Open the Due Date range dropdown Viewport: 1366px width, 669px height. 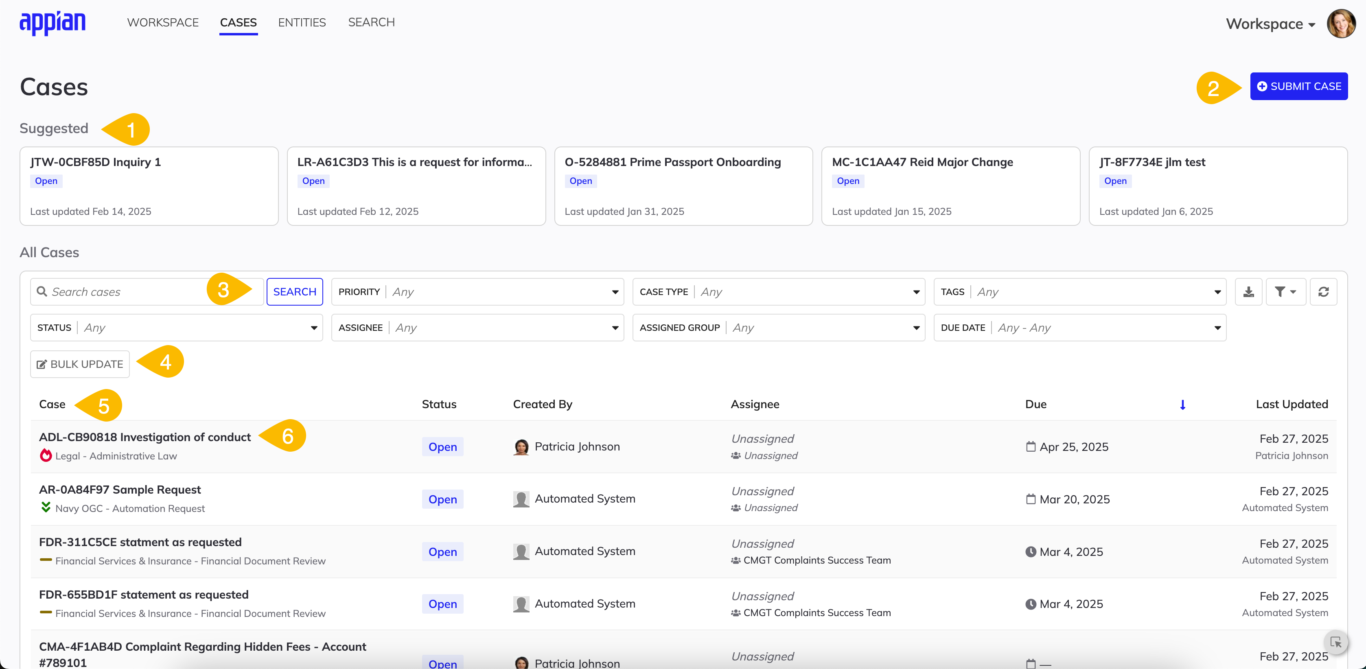[1079, 328]
